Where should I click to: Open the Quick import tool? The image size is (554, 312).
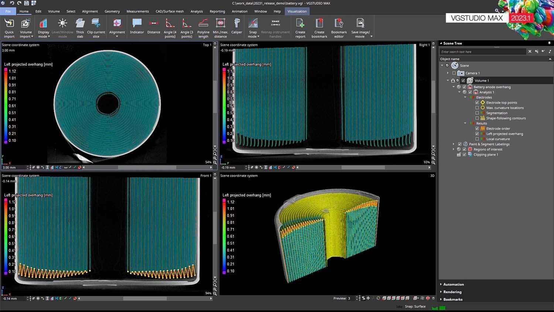tap(9, 28)
